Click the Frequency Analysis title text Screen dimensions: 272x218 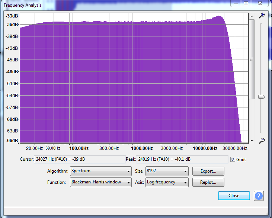[23, 5]
